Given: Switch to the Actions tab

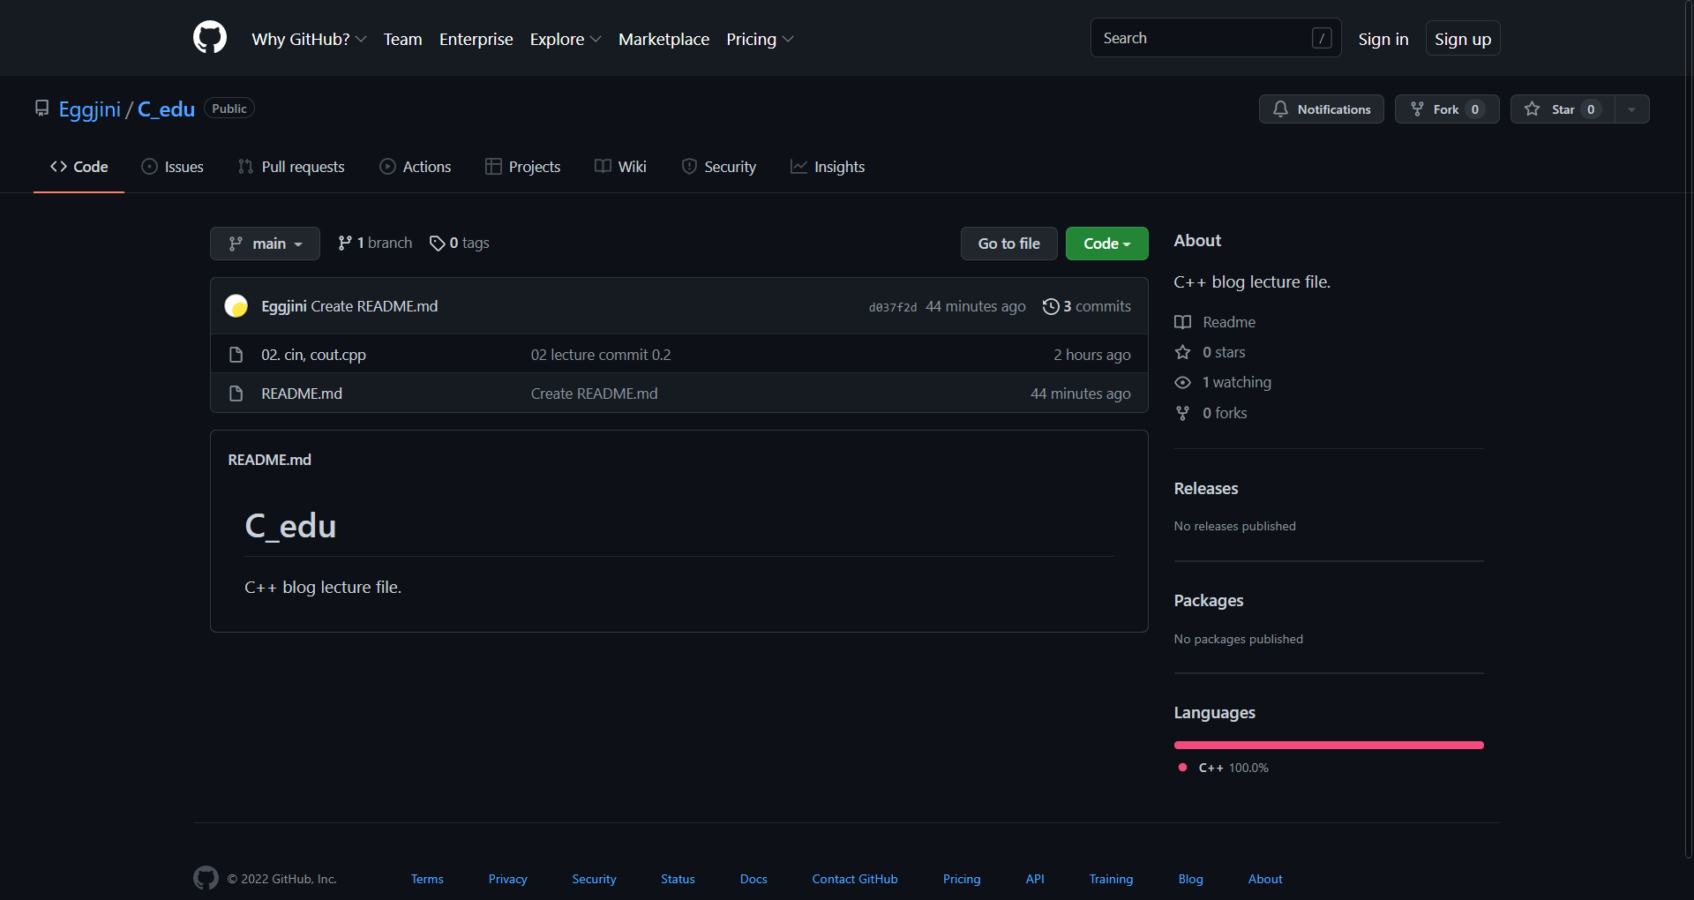Looking at the screenshot, I should pyautogui.click(x=415, y=167).
